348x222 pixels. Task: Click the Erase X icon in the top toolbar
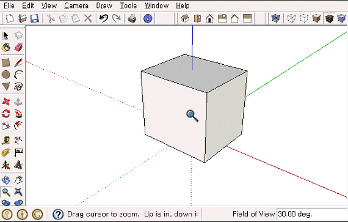coord(88,18)
